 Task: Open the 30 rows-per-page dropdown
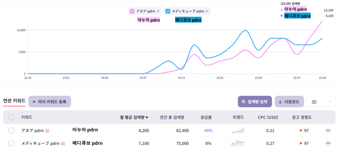pyautogui.click(x=321, y=102)
